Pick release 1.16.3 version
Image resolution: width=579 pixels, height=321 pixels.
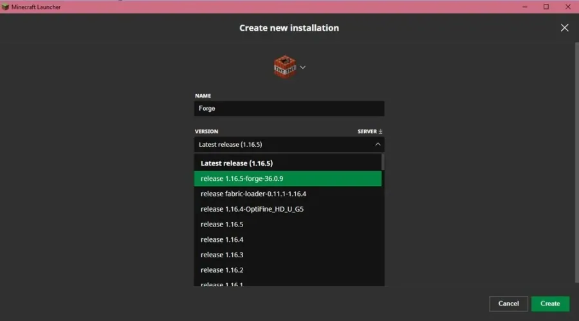coord(288,255)
